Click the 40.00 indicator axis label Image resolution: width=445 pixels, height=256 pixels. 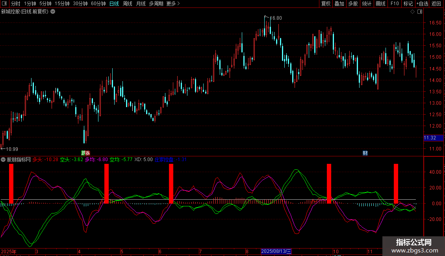pyautogui.click(x=435, y=172)
